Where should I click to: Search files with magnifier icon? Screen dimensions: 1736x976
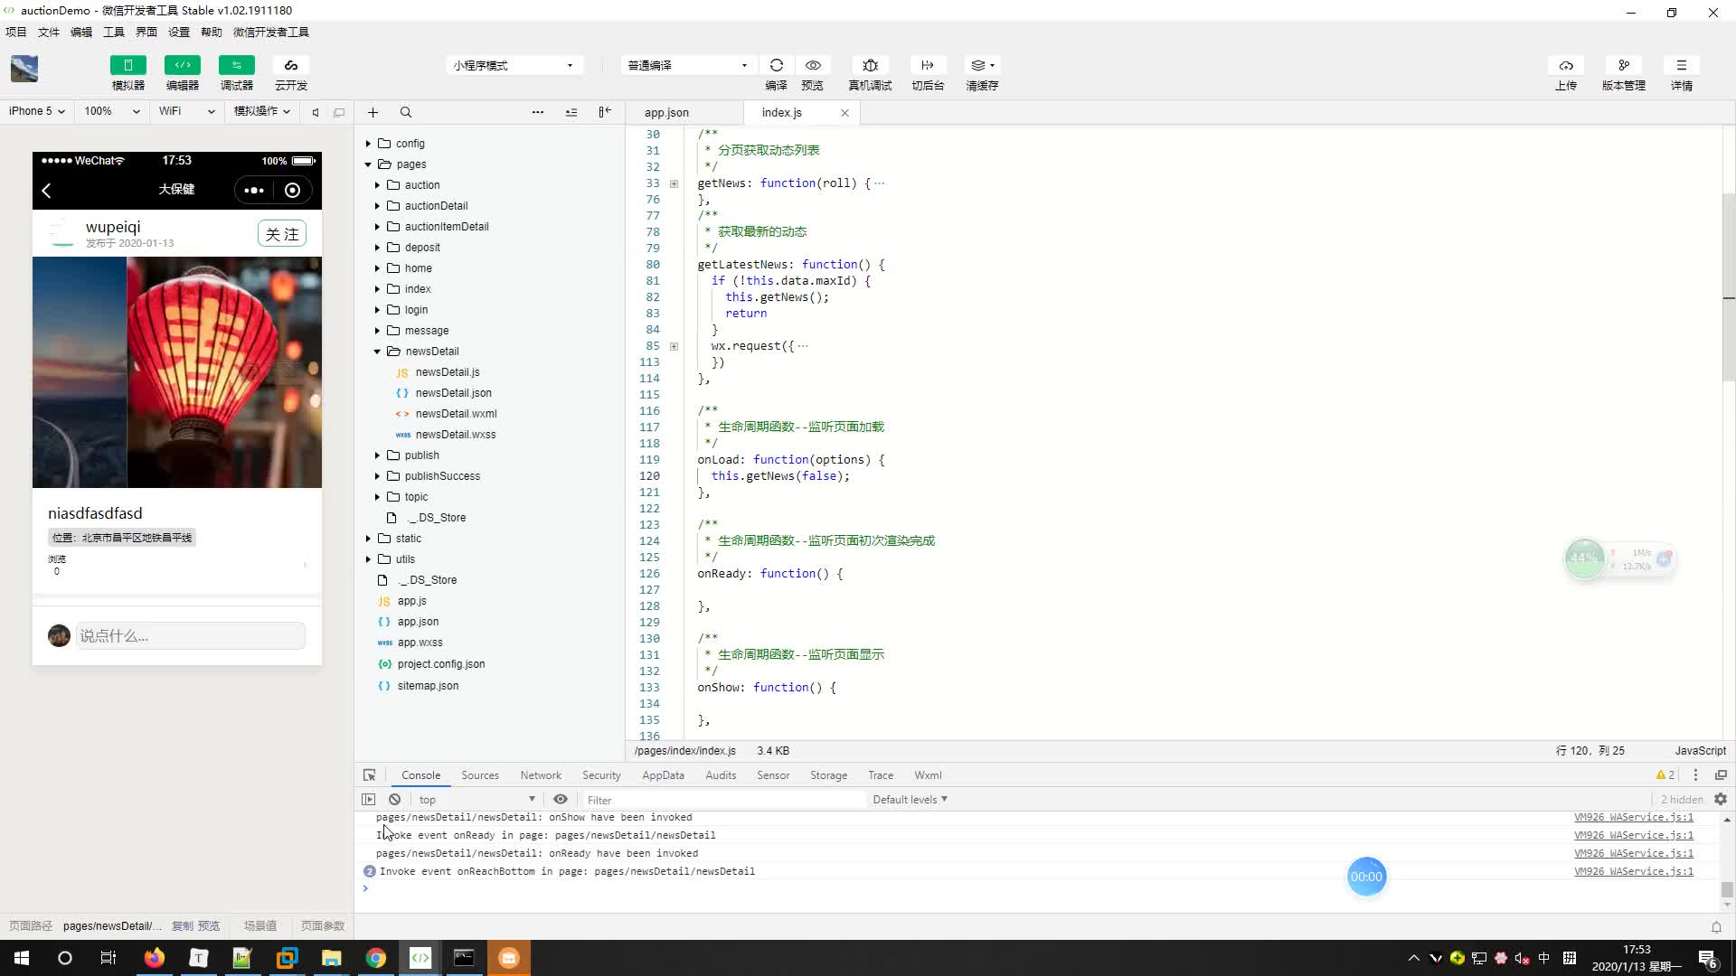pyautogui.click(x=406, y=112)
